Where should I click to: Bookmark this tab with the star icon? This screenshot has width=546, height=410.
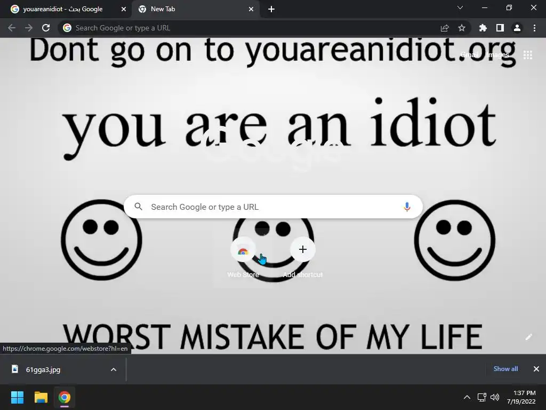point(462,28)
